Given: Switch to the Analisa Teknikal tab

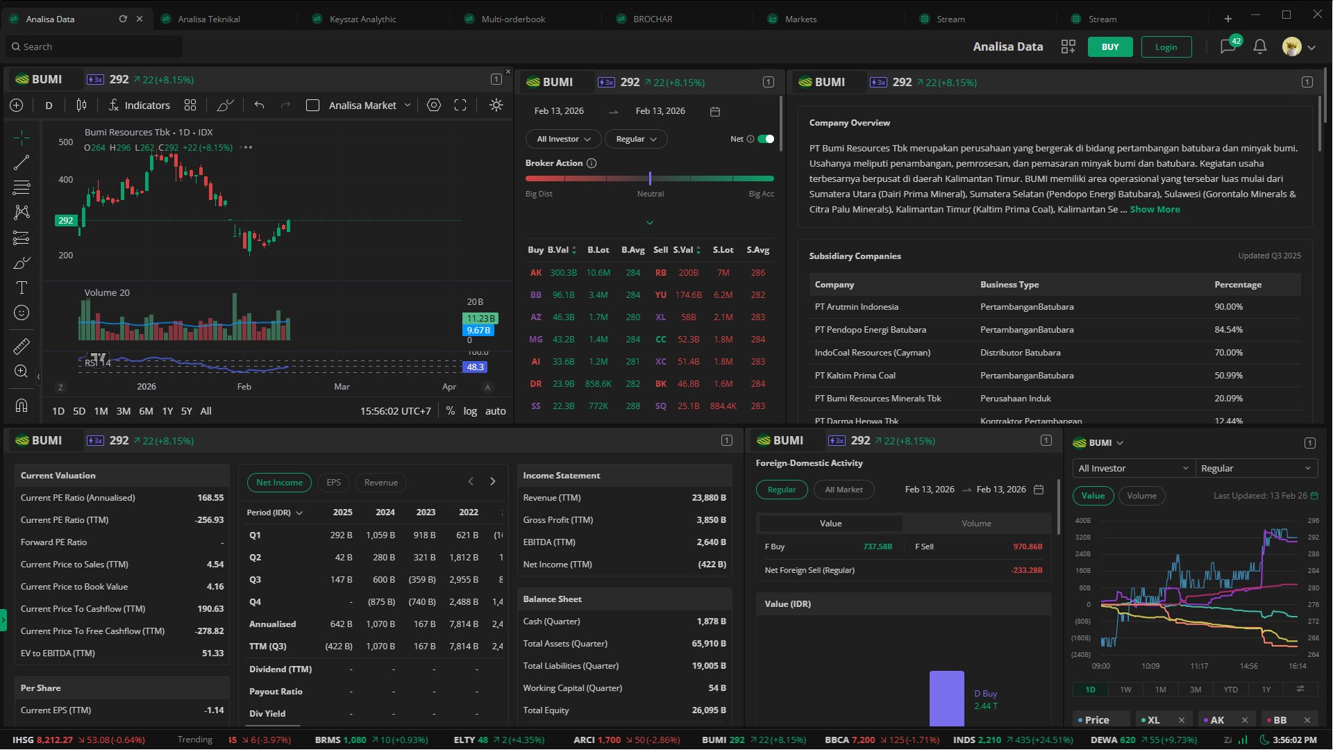Looking at the screenshot, I should click(208, 19).
